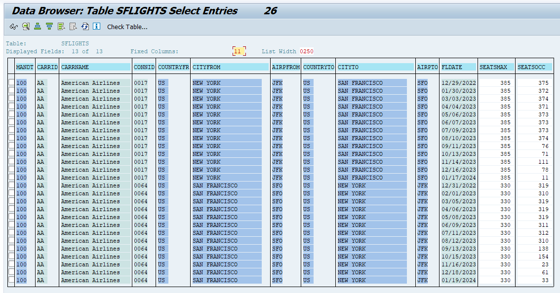
Task: Check the row for flight dated 12/31/2022
Action: pyautogui.click(x=11, y=185)
